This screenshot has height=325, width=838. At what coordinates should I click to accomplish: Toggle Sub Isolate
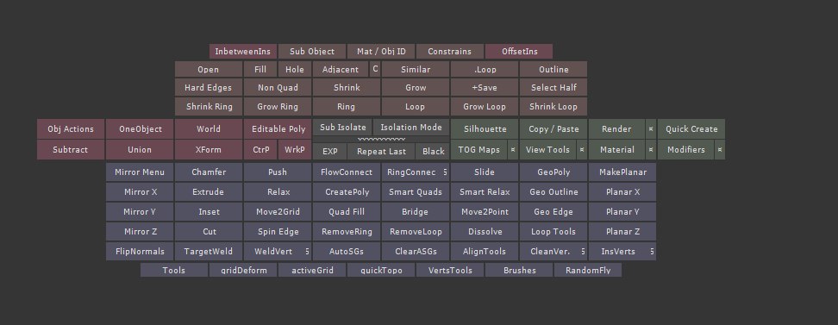point(342,128)
